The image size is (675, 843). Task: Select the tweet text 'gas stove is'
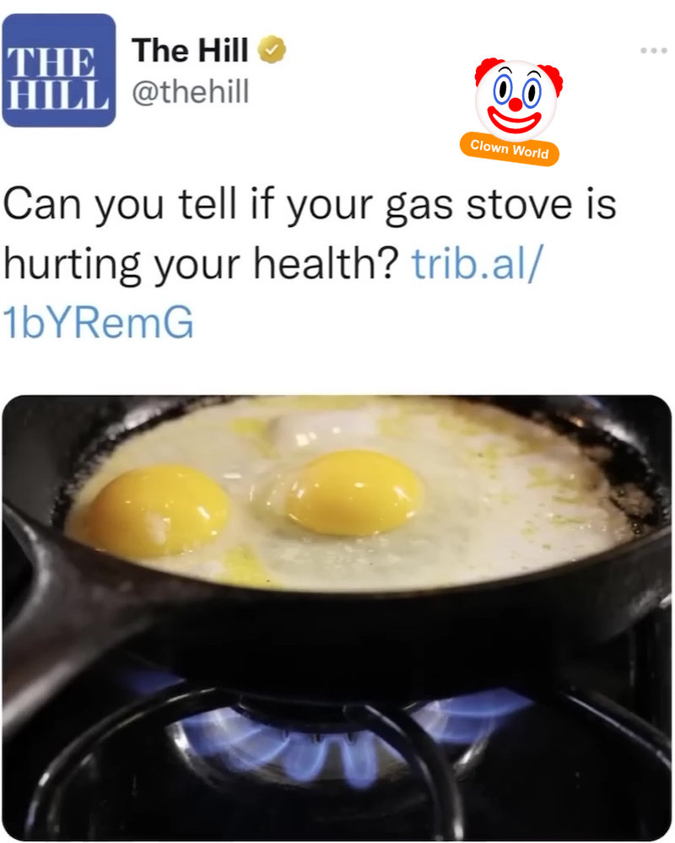500,204
